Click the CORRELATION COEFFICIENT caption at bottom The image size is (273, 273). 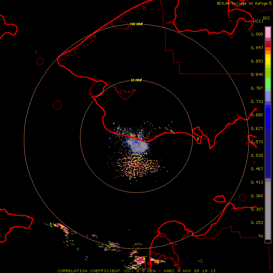coord(136,271)
